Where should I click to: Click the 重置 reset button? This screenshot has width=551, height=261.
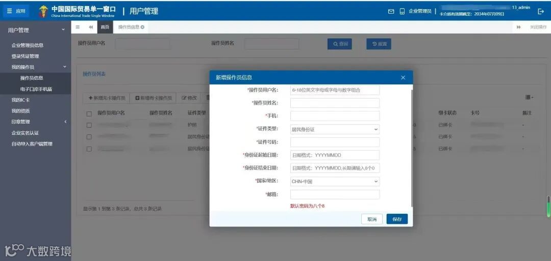pos(379,44)
